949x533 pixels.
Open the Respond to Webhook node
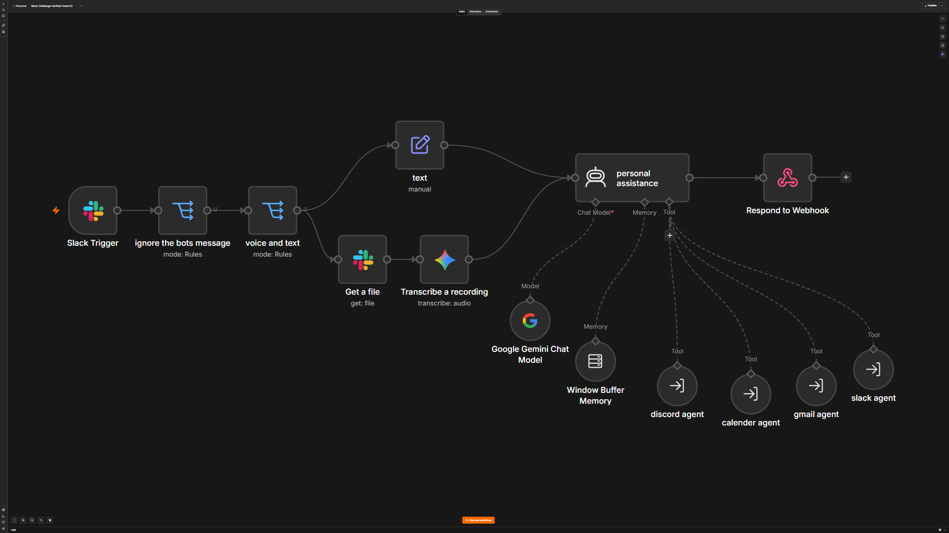coord(787,178)
